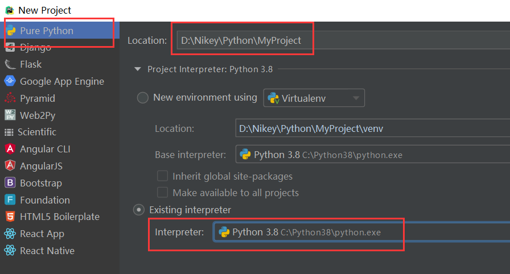Select the Web2Py project icon
The height and width of the screenshot is (274, 510).
coord(10,115)
